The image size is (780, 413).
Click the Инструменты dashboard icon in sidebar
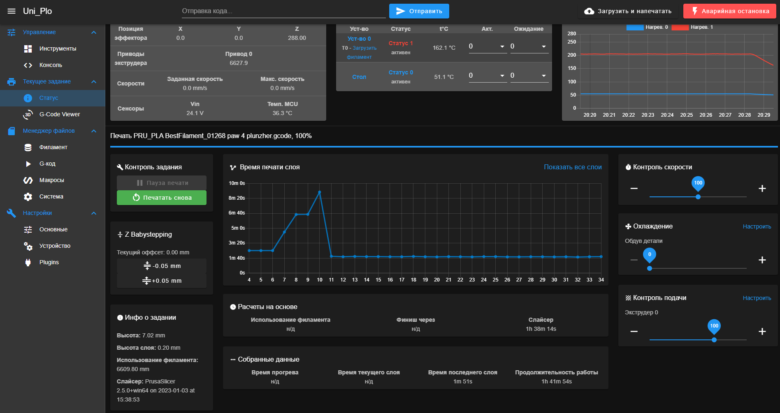click(28, 48)
